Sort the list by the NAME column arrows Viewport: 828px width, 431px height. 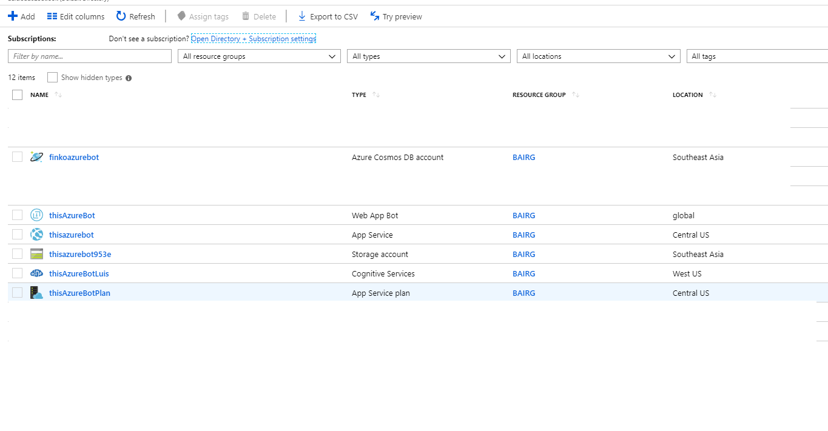pos(58,95)
